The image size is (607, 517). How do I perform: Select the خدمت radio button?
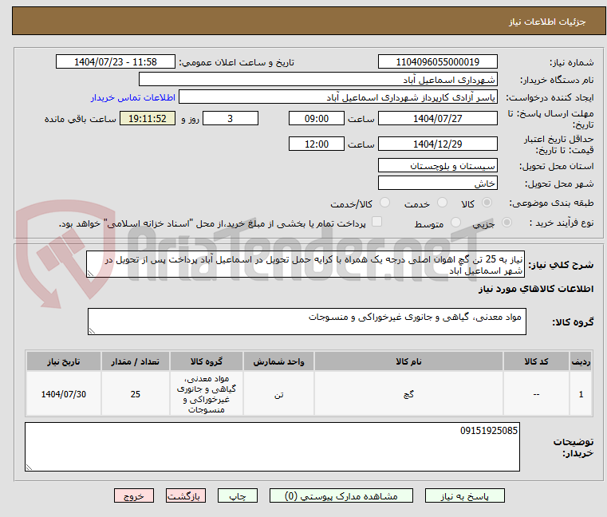442,203
